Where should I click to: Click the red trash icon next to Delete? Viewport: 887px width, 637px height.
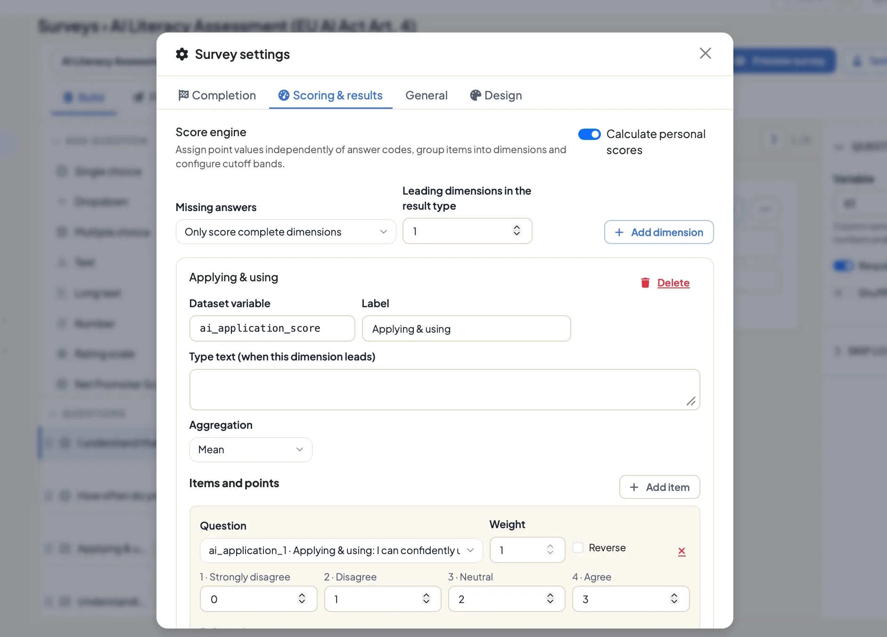click(645, 283)
